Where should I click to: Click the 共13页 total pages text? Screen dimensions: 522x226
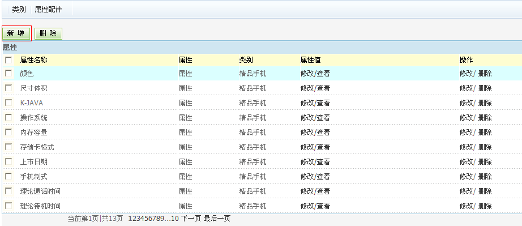coord(112,219)
